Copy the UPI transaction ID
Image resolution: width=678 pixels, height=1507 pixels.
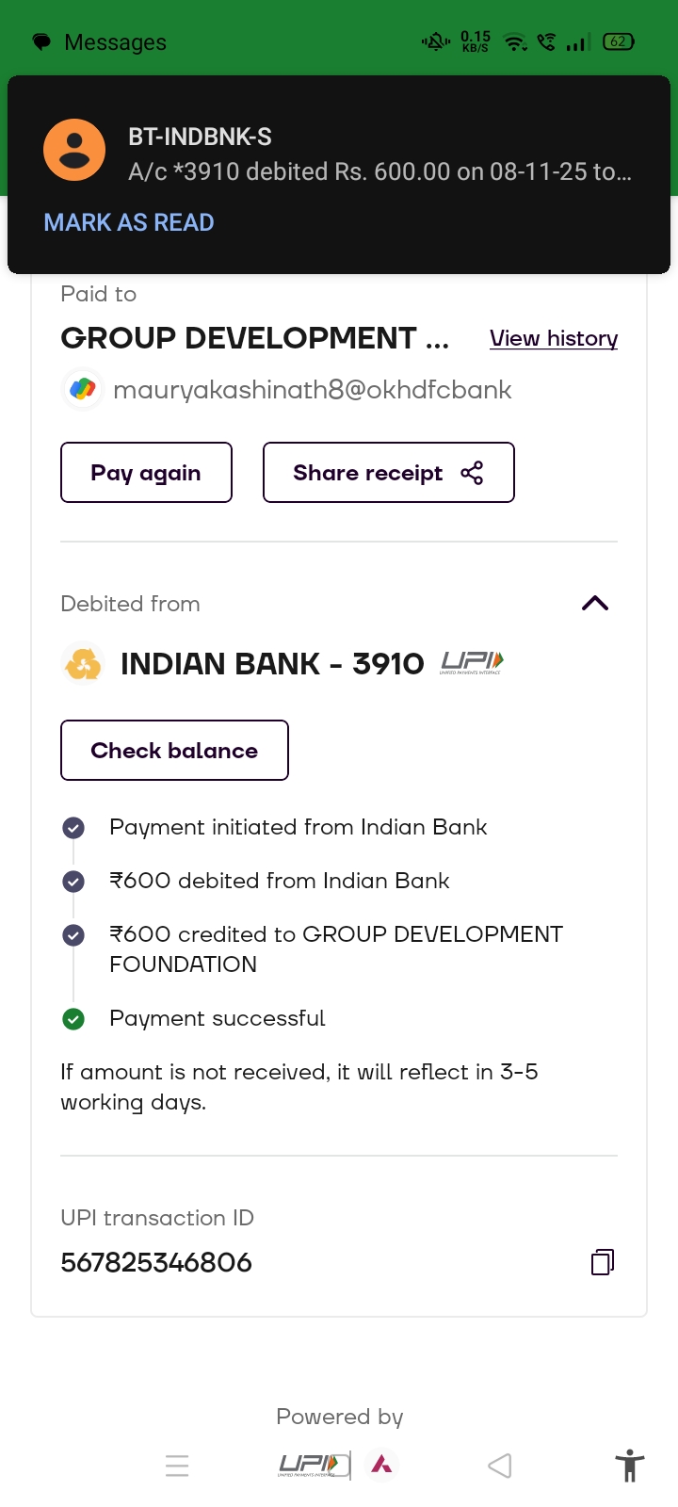tap(603, 1262)
